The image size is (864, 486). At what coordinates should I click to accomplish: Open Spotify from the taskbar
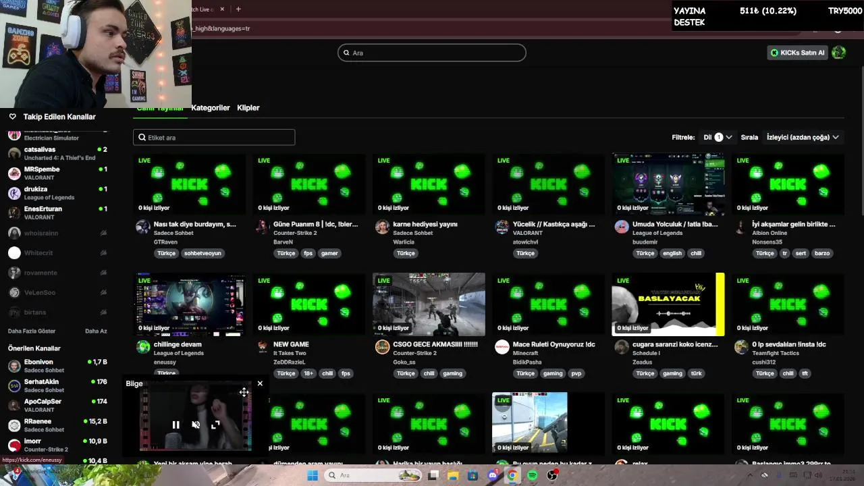533,475
